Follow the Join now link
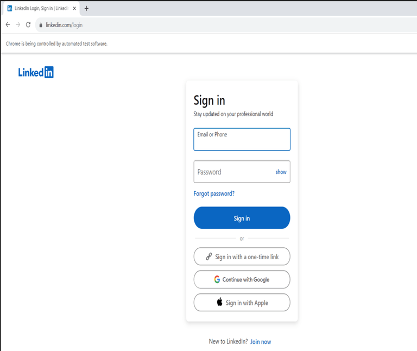This screenshot has width=417, height=351. (261, 342)
